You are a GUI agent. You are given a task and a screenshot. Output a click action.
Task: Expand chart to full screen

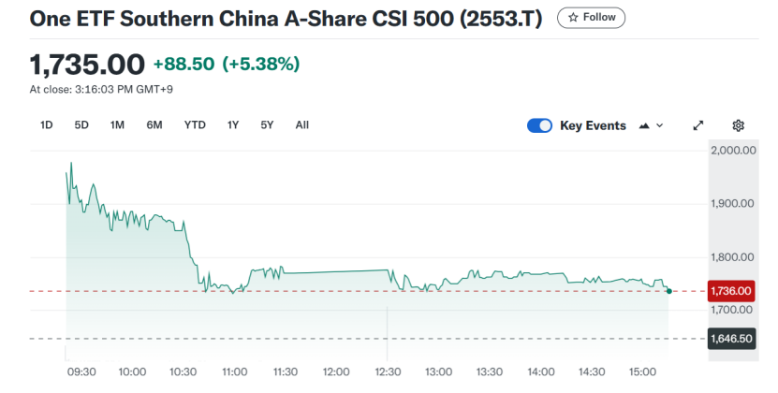click(x=697, y=125)
